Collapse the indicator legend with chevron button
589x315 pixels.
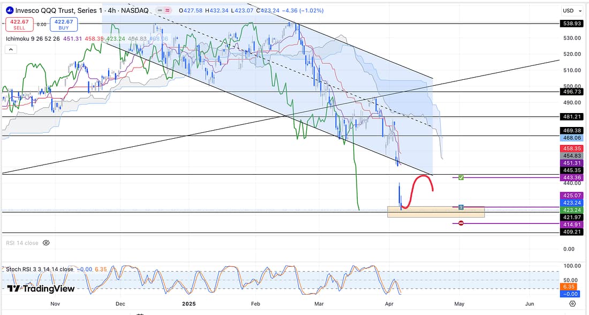(x=10, y=49)
